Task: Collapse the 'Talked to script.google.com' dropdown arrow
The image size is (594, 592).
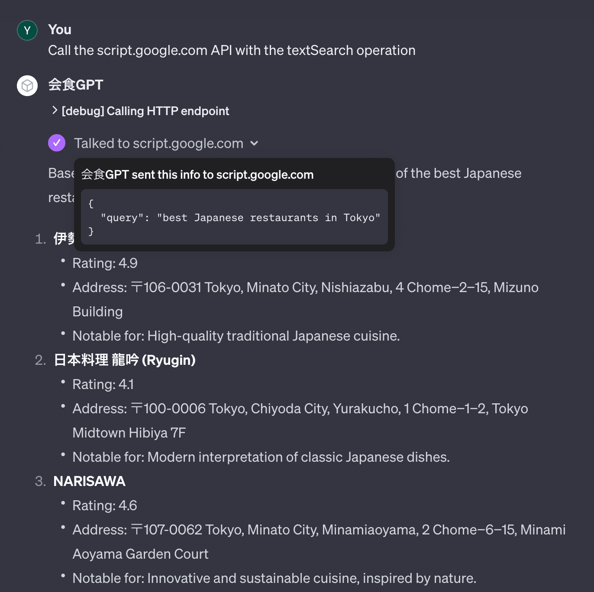Action: pyautogui.click(x=255, y=143)
